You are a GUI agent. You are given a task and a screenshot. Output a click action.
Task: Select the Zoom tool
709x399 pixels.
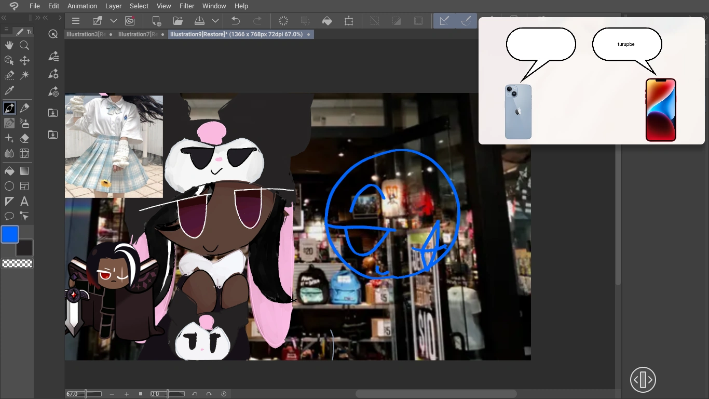pyautogui.click(x=24, y=45)
